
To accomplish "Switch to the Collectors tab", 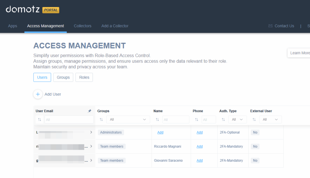I will 82,26.
